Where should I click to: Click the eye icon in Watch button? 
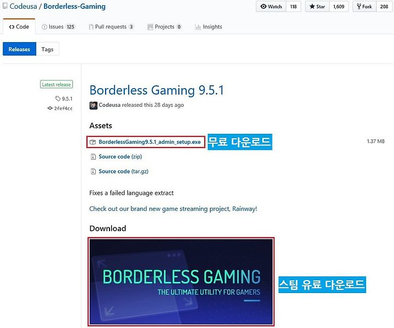pos(263,7)
